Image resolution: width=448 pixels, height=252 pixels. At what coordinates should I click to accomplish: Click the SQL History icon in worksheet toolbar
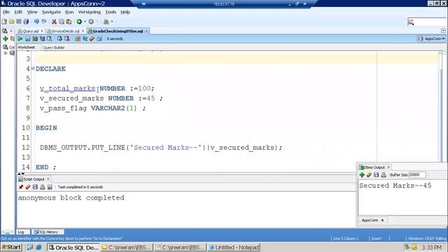pyautogui.click(x=99, y=38)
